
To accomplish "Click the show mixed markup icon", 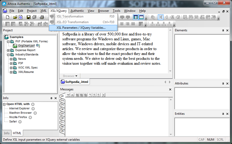I will [x=178, y=17].
